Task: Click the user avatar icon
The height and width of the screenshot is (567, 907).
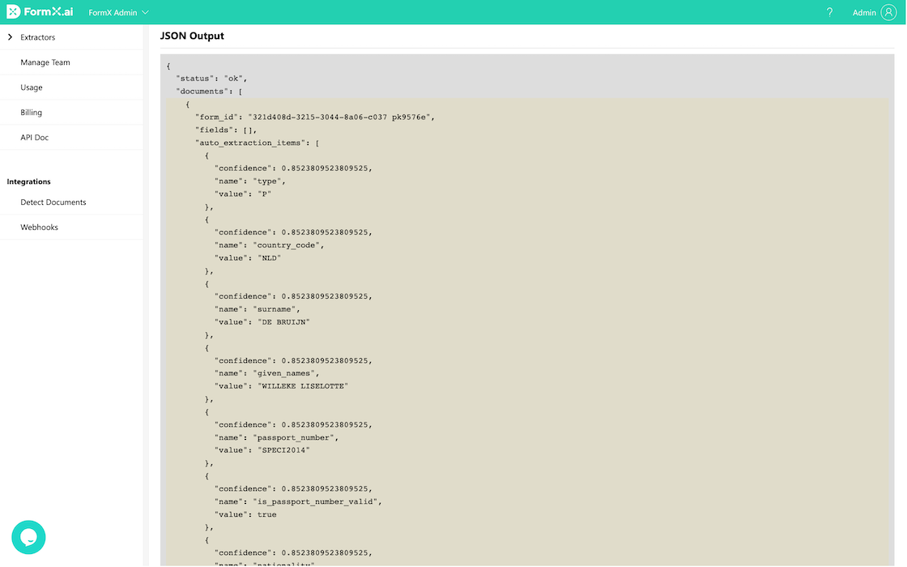Action: 888,12
